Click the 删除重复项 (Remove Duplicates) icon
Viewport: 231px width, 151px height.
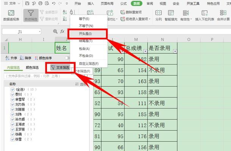(x=123, y=12)
